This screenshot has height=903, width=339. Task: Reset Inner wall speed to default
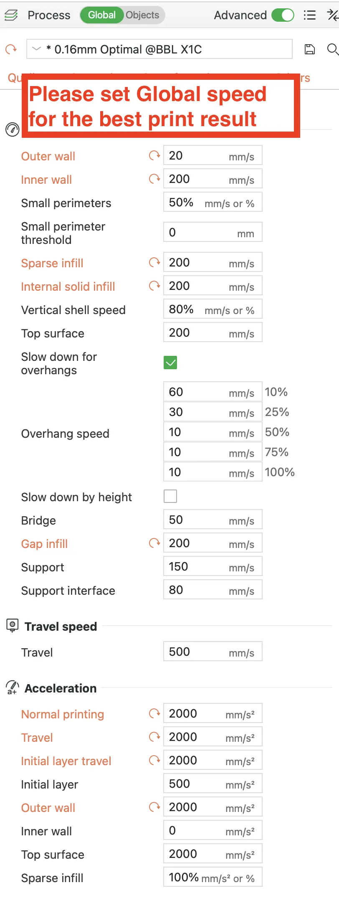(x=154, y=179)
